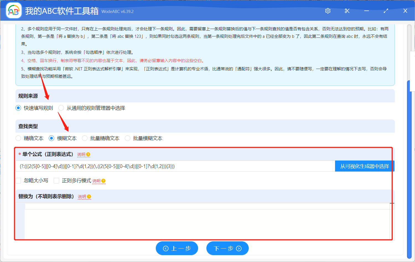
Task: Proceed with the 下一步 button
Action: (x=227, y=248)
